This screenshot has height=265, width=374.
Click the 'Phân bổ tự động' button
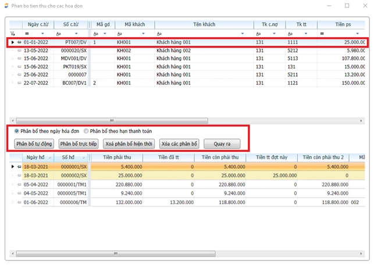click(x=34, y=144)
